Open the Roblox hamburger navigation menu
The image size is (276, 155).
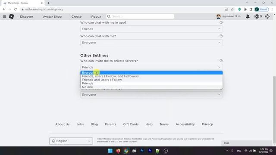coord(4,16)
